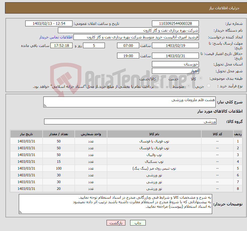Viewport: 247px width, 231px height.
Task: Click the واحد شمارش column header
Action: (x=91, y=134)
